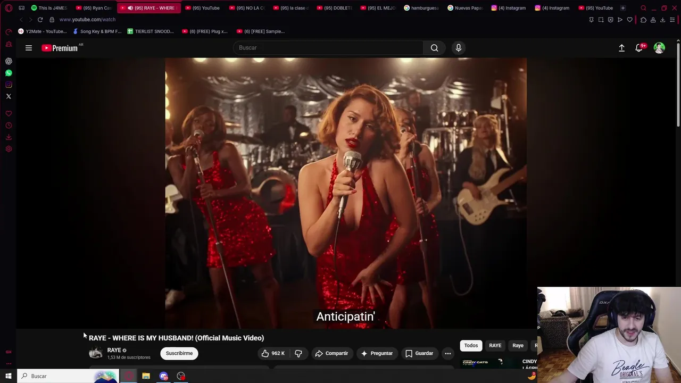Screen dimensions: 681x383
Task: Expand sidebar three-dot more options
Action: 9,364
